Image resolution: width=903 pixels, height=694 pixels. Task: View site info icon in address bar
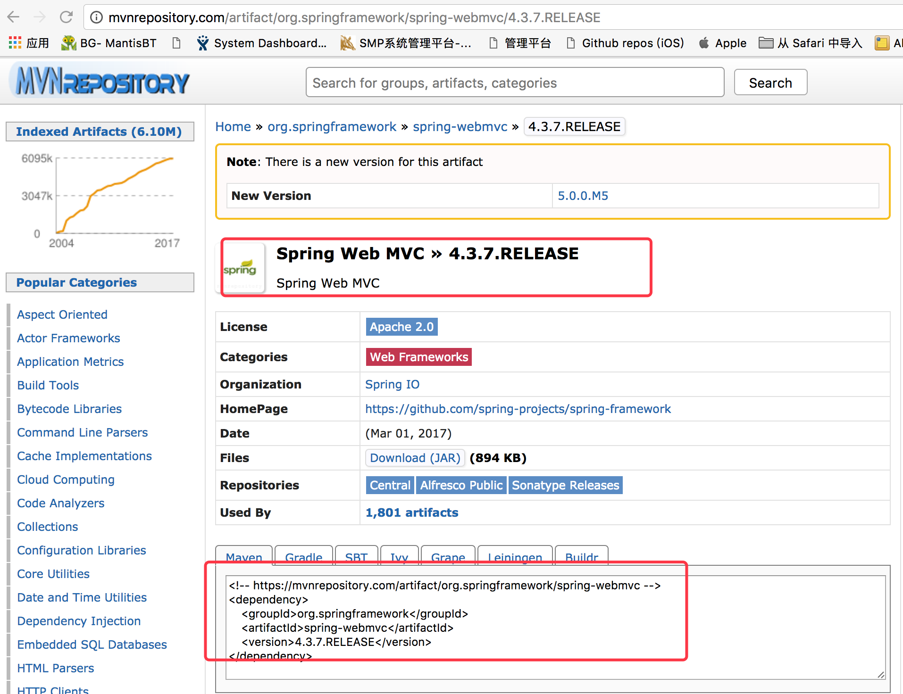(96, 17)
